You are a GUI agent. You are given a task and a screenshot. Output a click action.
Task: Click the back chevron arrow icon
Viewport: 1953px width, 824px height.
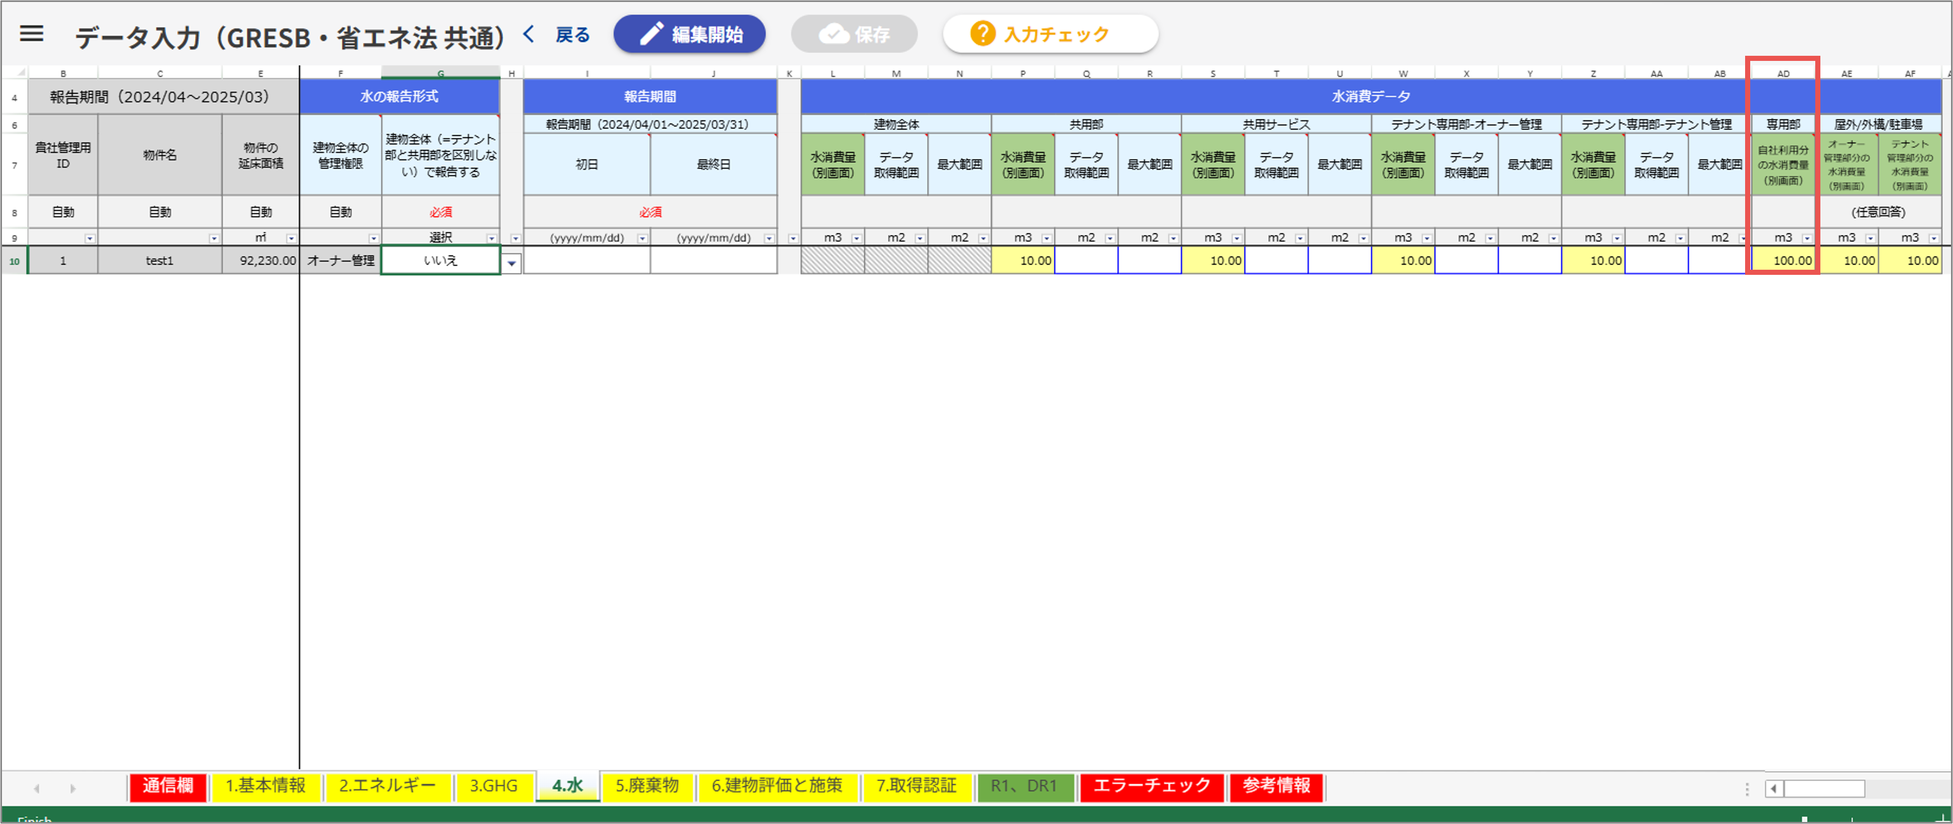point(529,34)
